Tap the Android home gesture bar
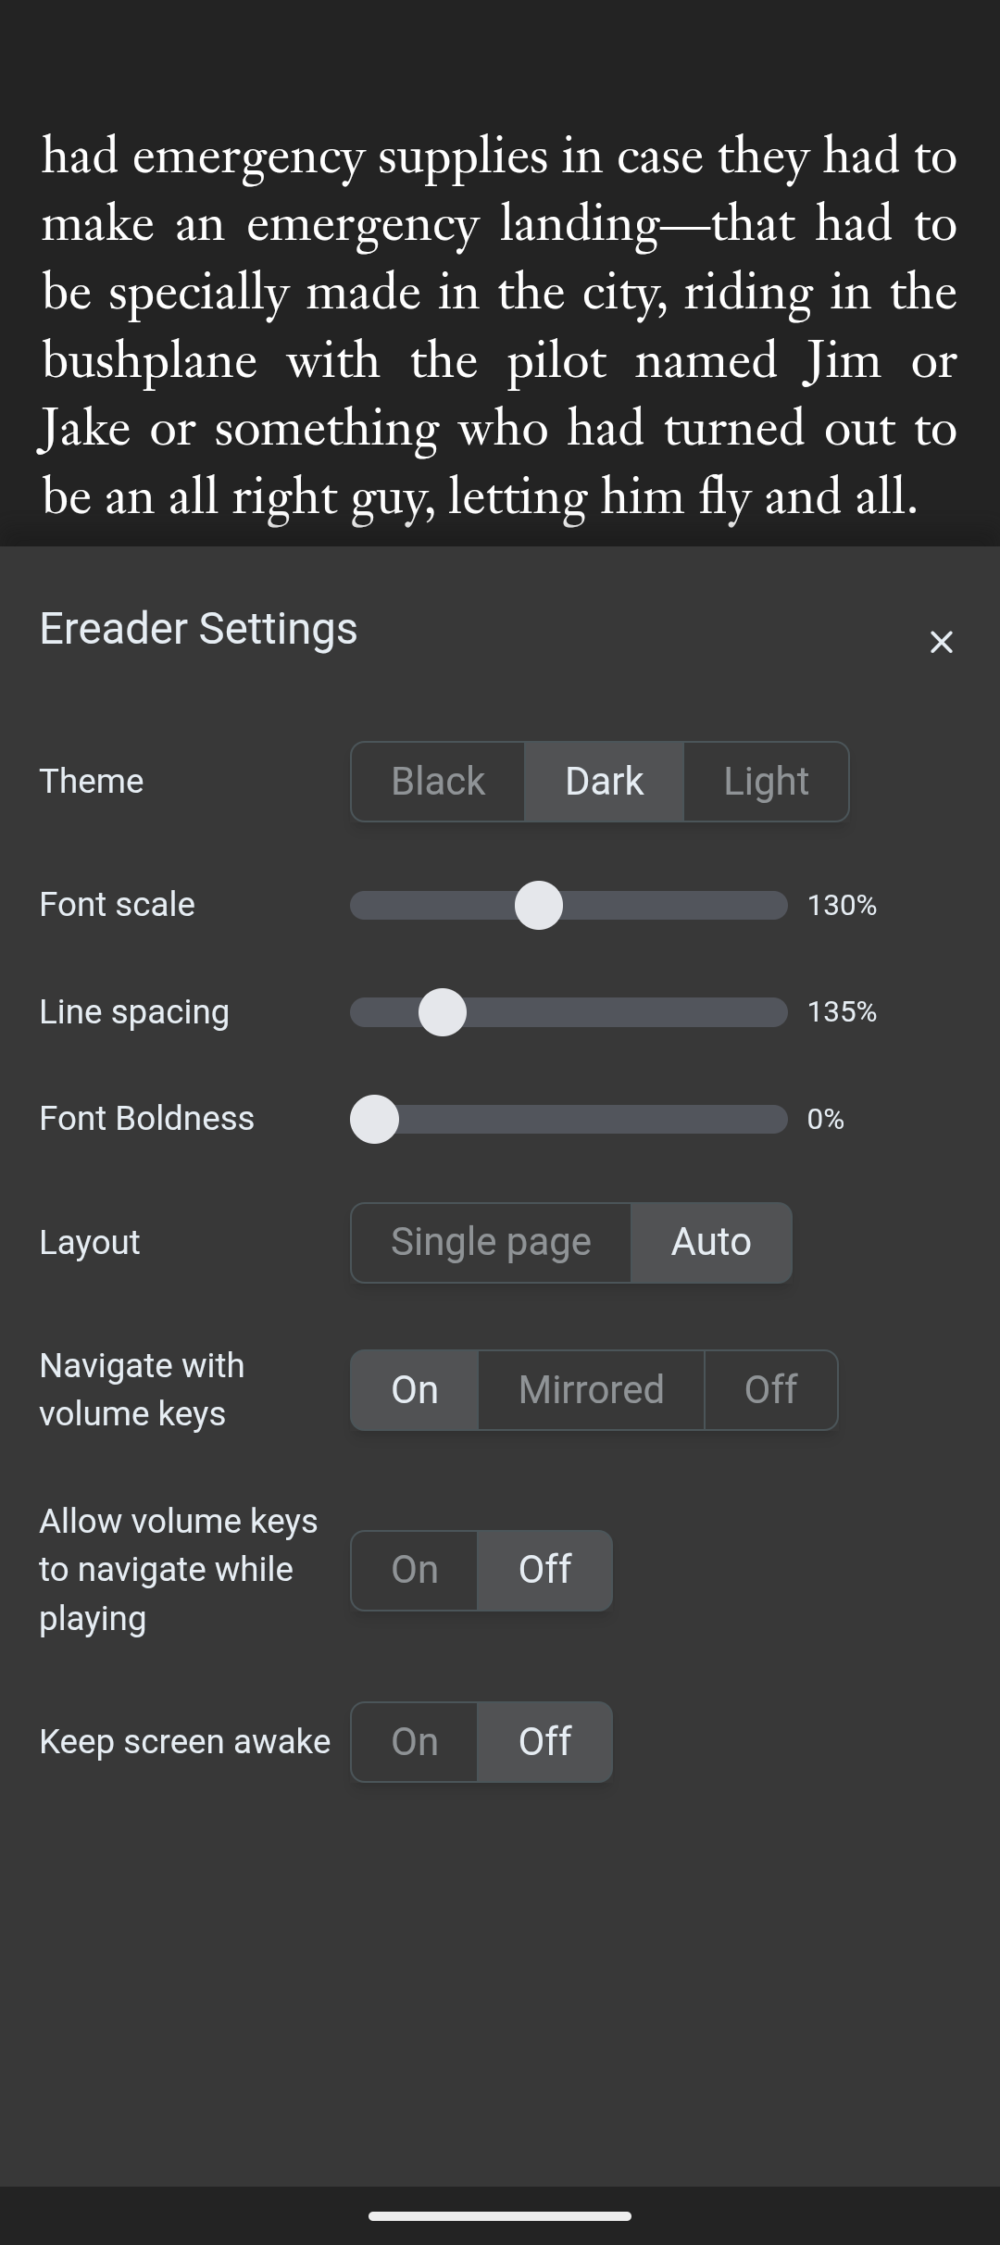 [x=500, y=2216]
